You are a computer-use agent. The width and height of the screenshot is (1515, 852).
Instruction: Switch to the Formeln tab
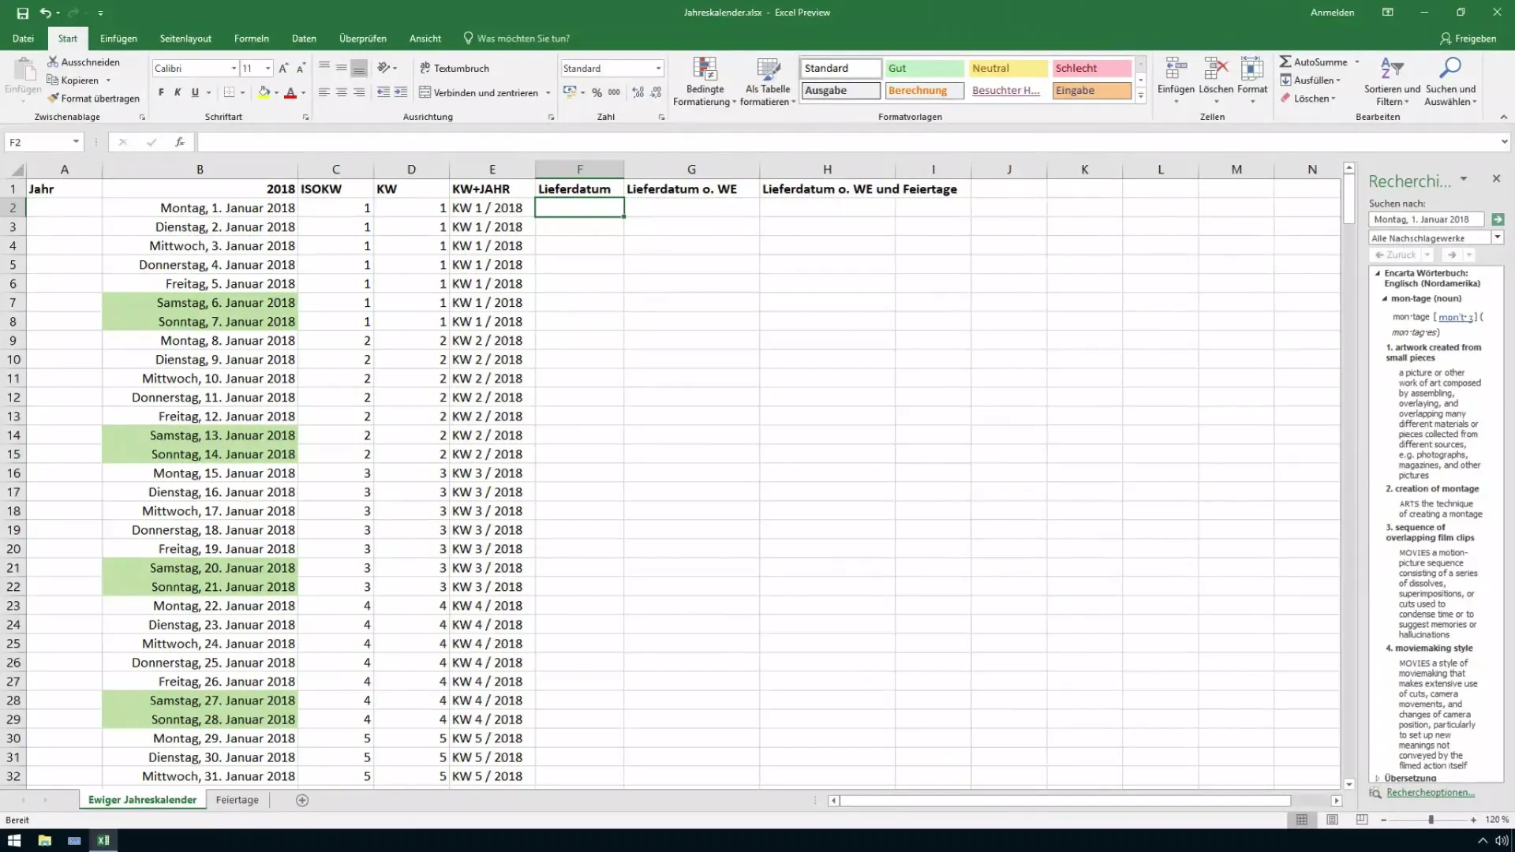(252, 38)
